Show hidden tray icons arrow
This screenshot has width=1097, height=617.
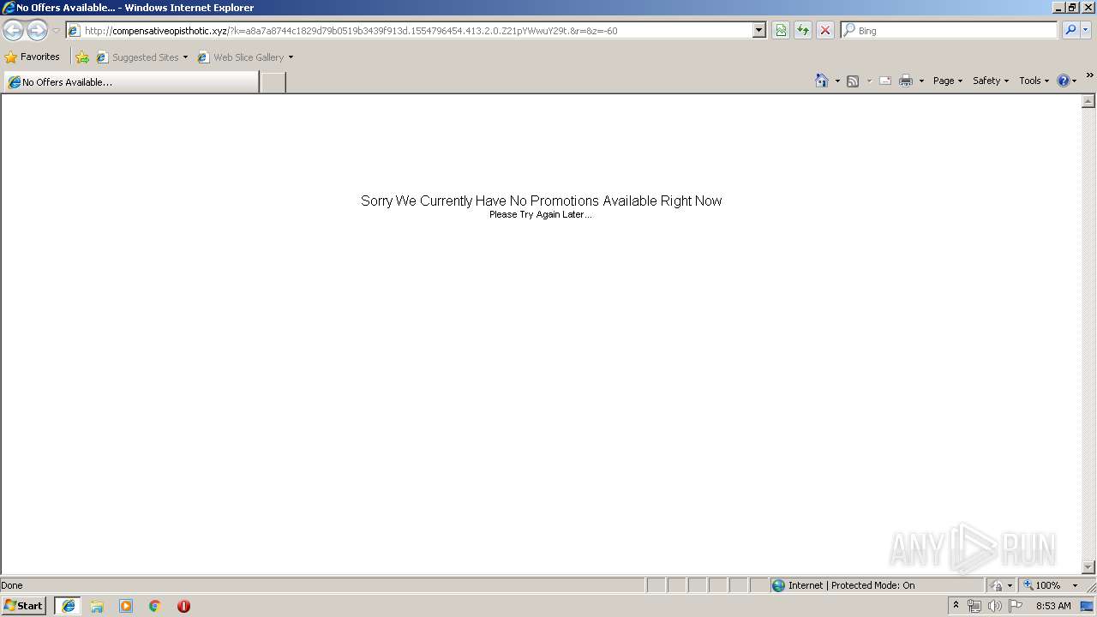coord(956,606)
